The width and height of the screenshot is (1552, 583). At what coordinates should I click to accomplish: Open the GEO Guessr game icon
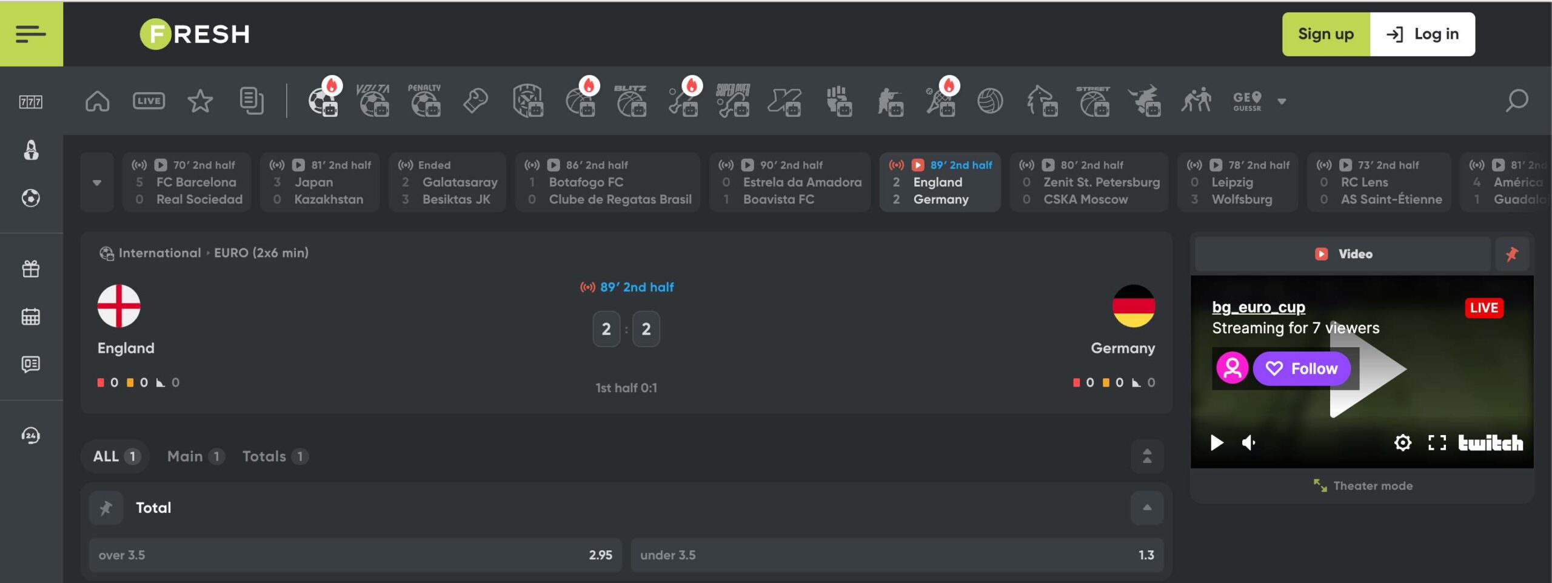tap(1247, 101)
